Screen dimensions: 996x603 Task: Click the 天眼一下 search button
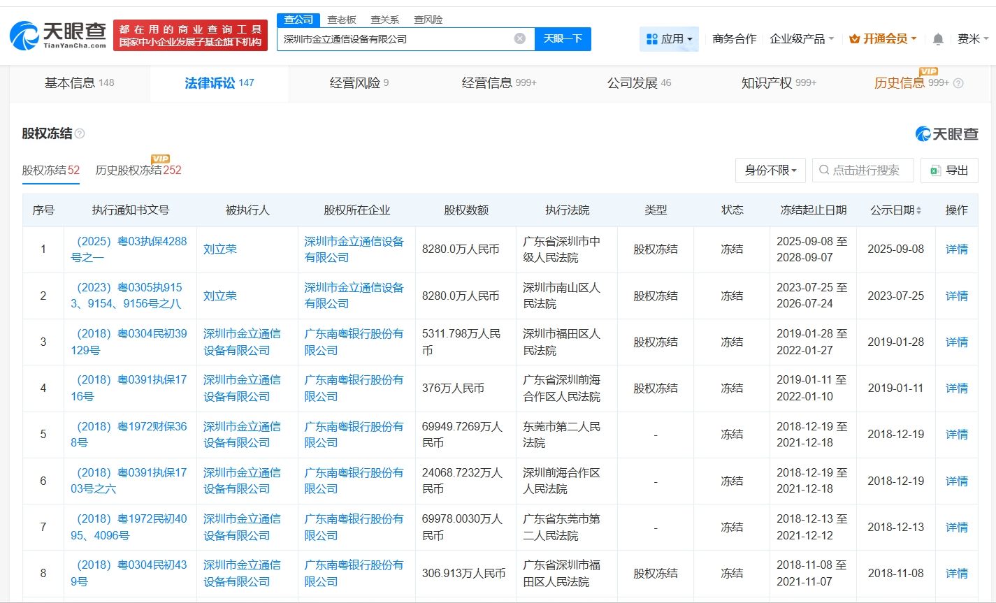563,38
